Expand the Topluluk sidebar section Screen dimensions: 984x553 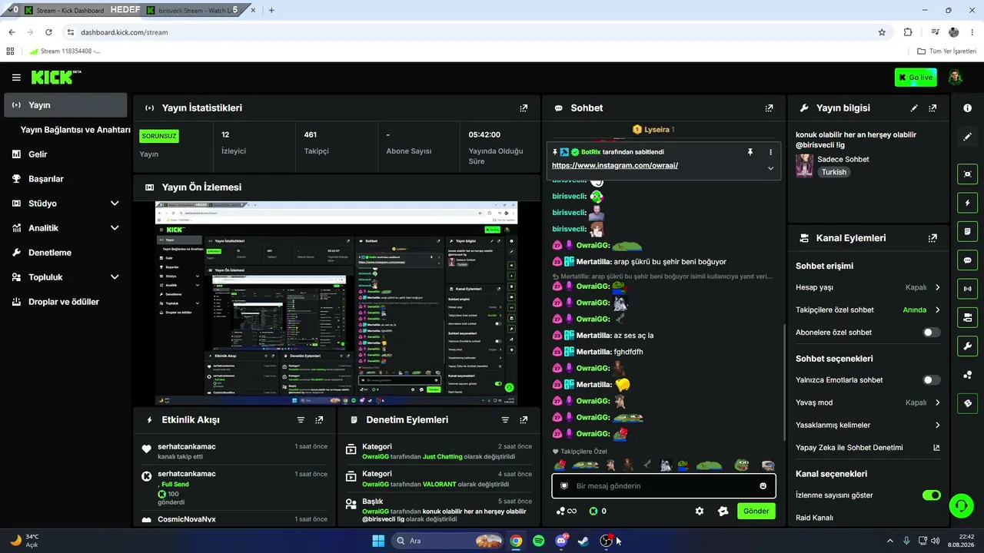[115, 277]
